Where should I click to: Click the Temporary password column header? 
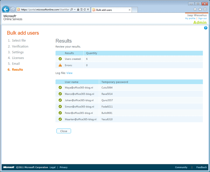tap(115, 82)
